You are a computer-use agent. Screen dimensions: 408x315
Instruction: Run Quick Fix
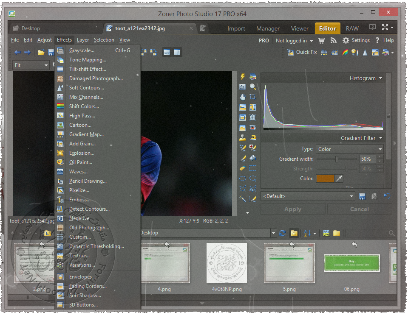[x=302, y=52]
